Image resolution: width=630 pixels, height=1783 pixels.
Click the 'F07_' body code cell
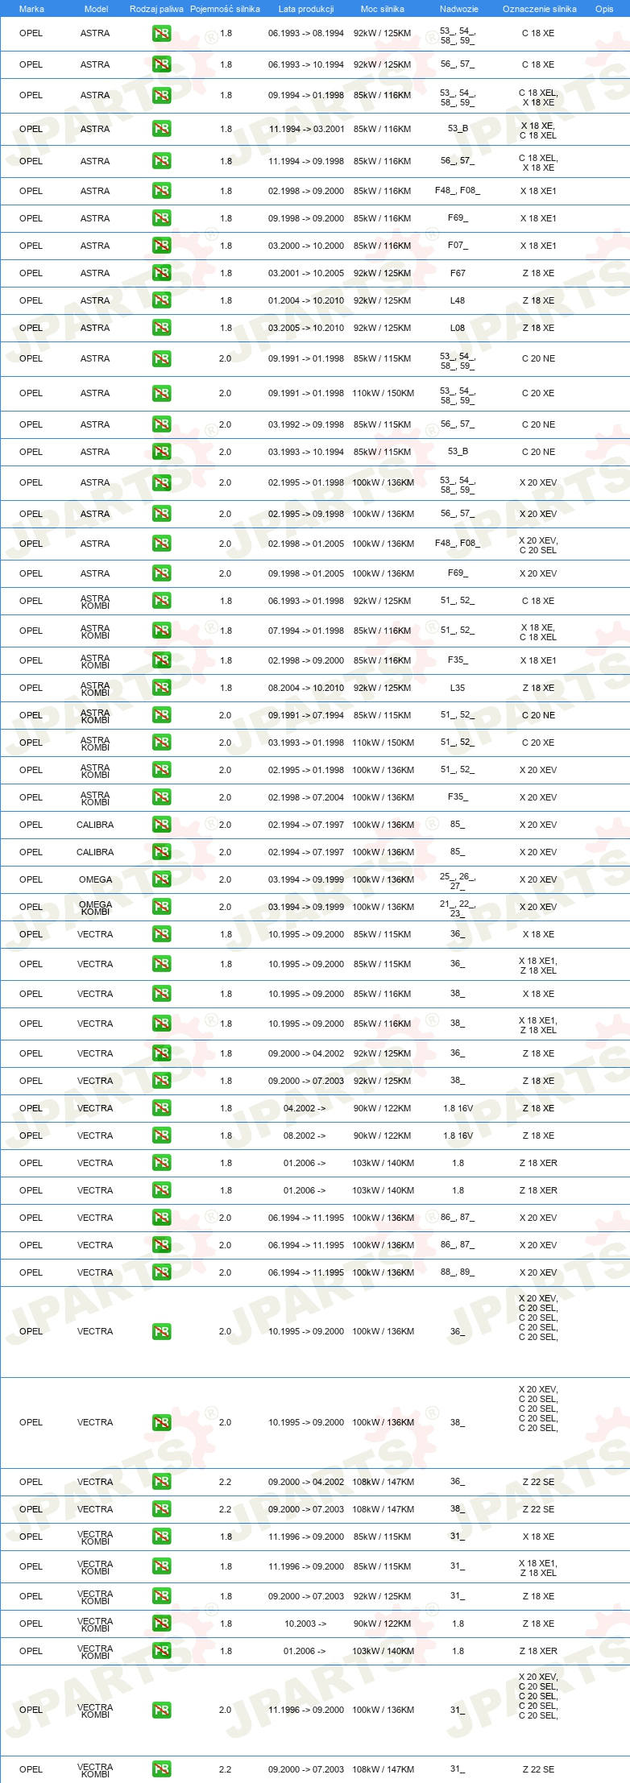(x=458, y=246)
